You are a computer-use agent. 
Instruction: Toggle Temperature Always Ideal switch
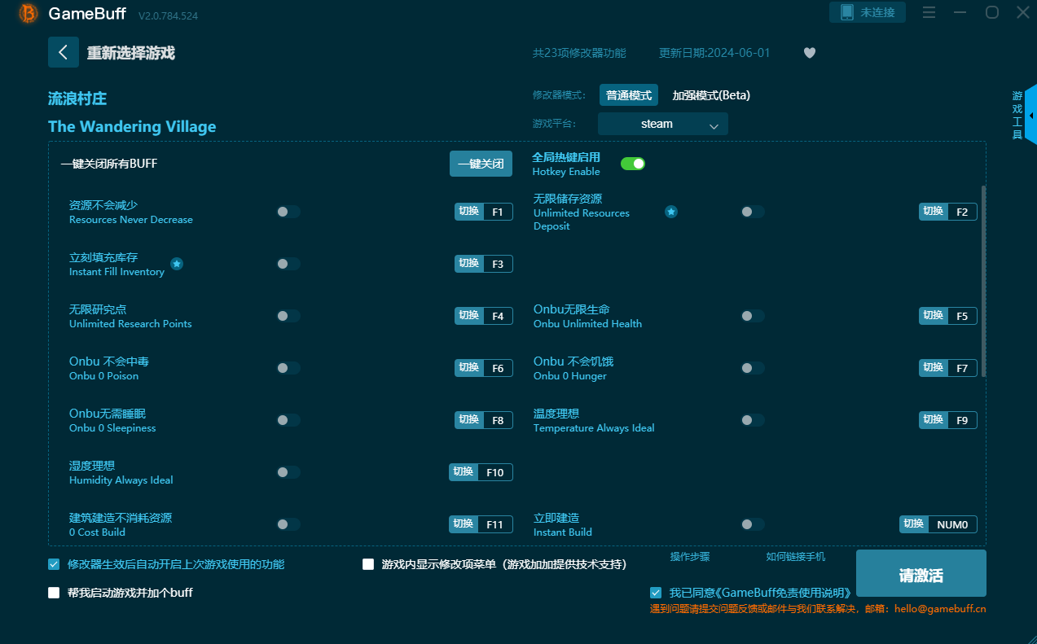[753, 420]
